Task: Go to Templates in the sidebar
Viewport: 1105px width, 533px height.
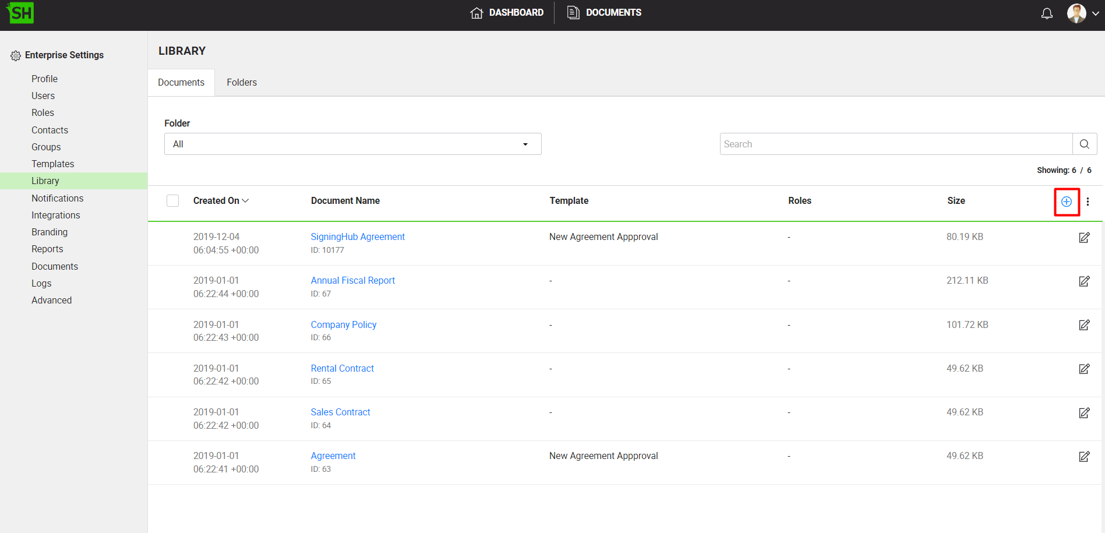Action: pos(52,164)
